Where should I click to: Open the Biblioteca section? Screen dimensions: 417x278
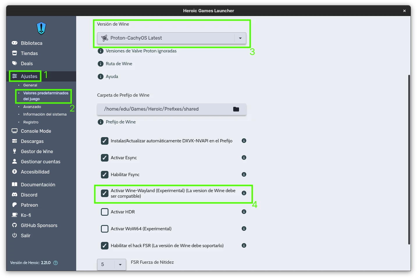(x=31, y=43)
